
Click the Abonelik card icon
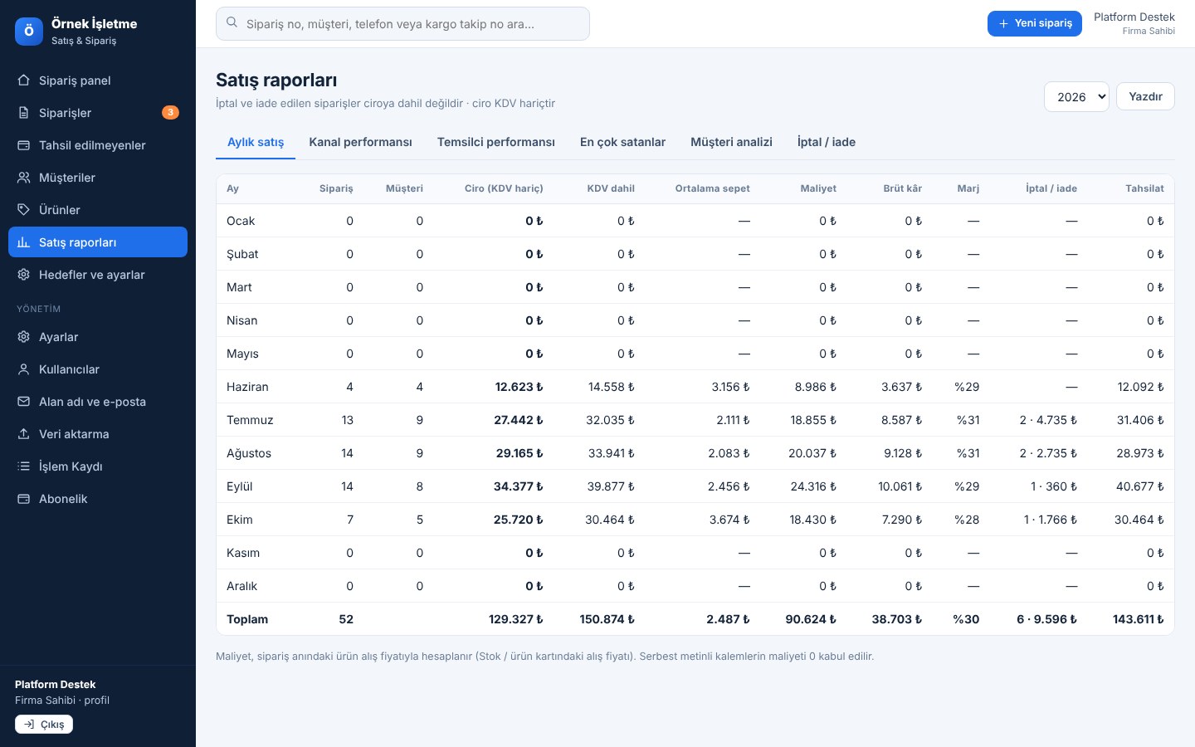pos(23,499)
